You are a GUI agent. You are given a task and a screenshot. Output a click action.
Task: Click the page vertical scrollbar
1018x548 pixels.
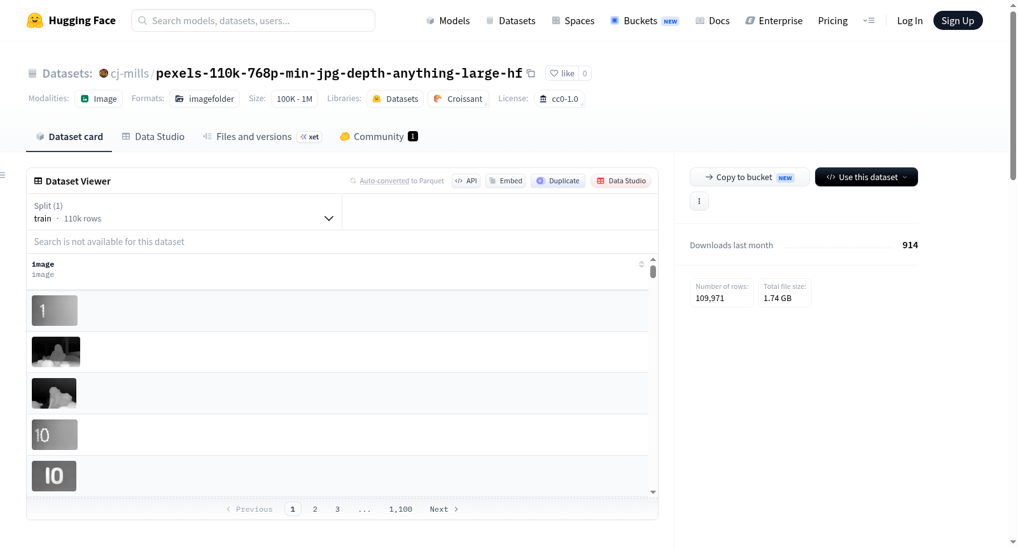[1013, 95]
